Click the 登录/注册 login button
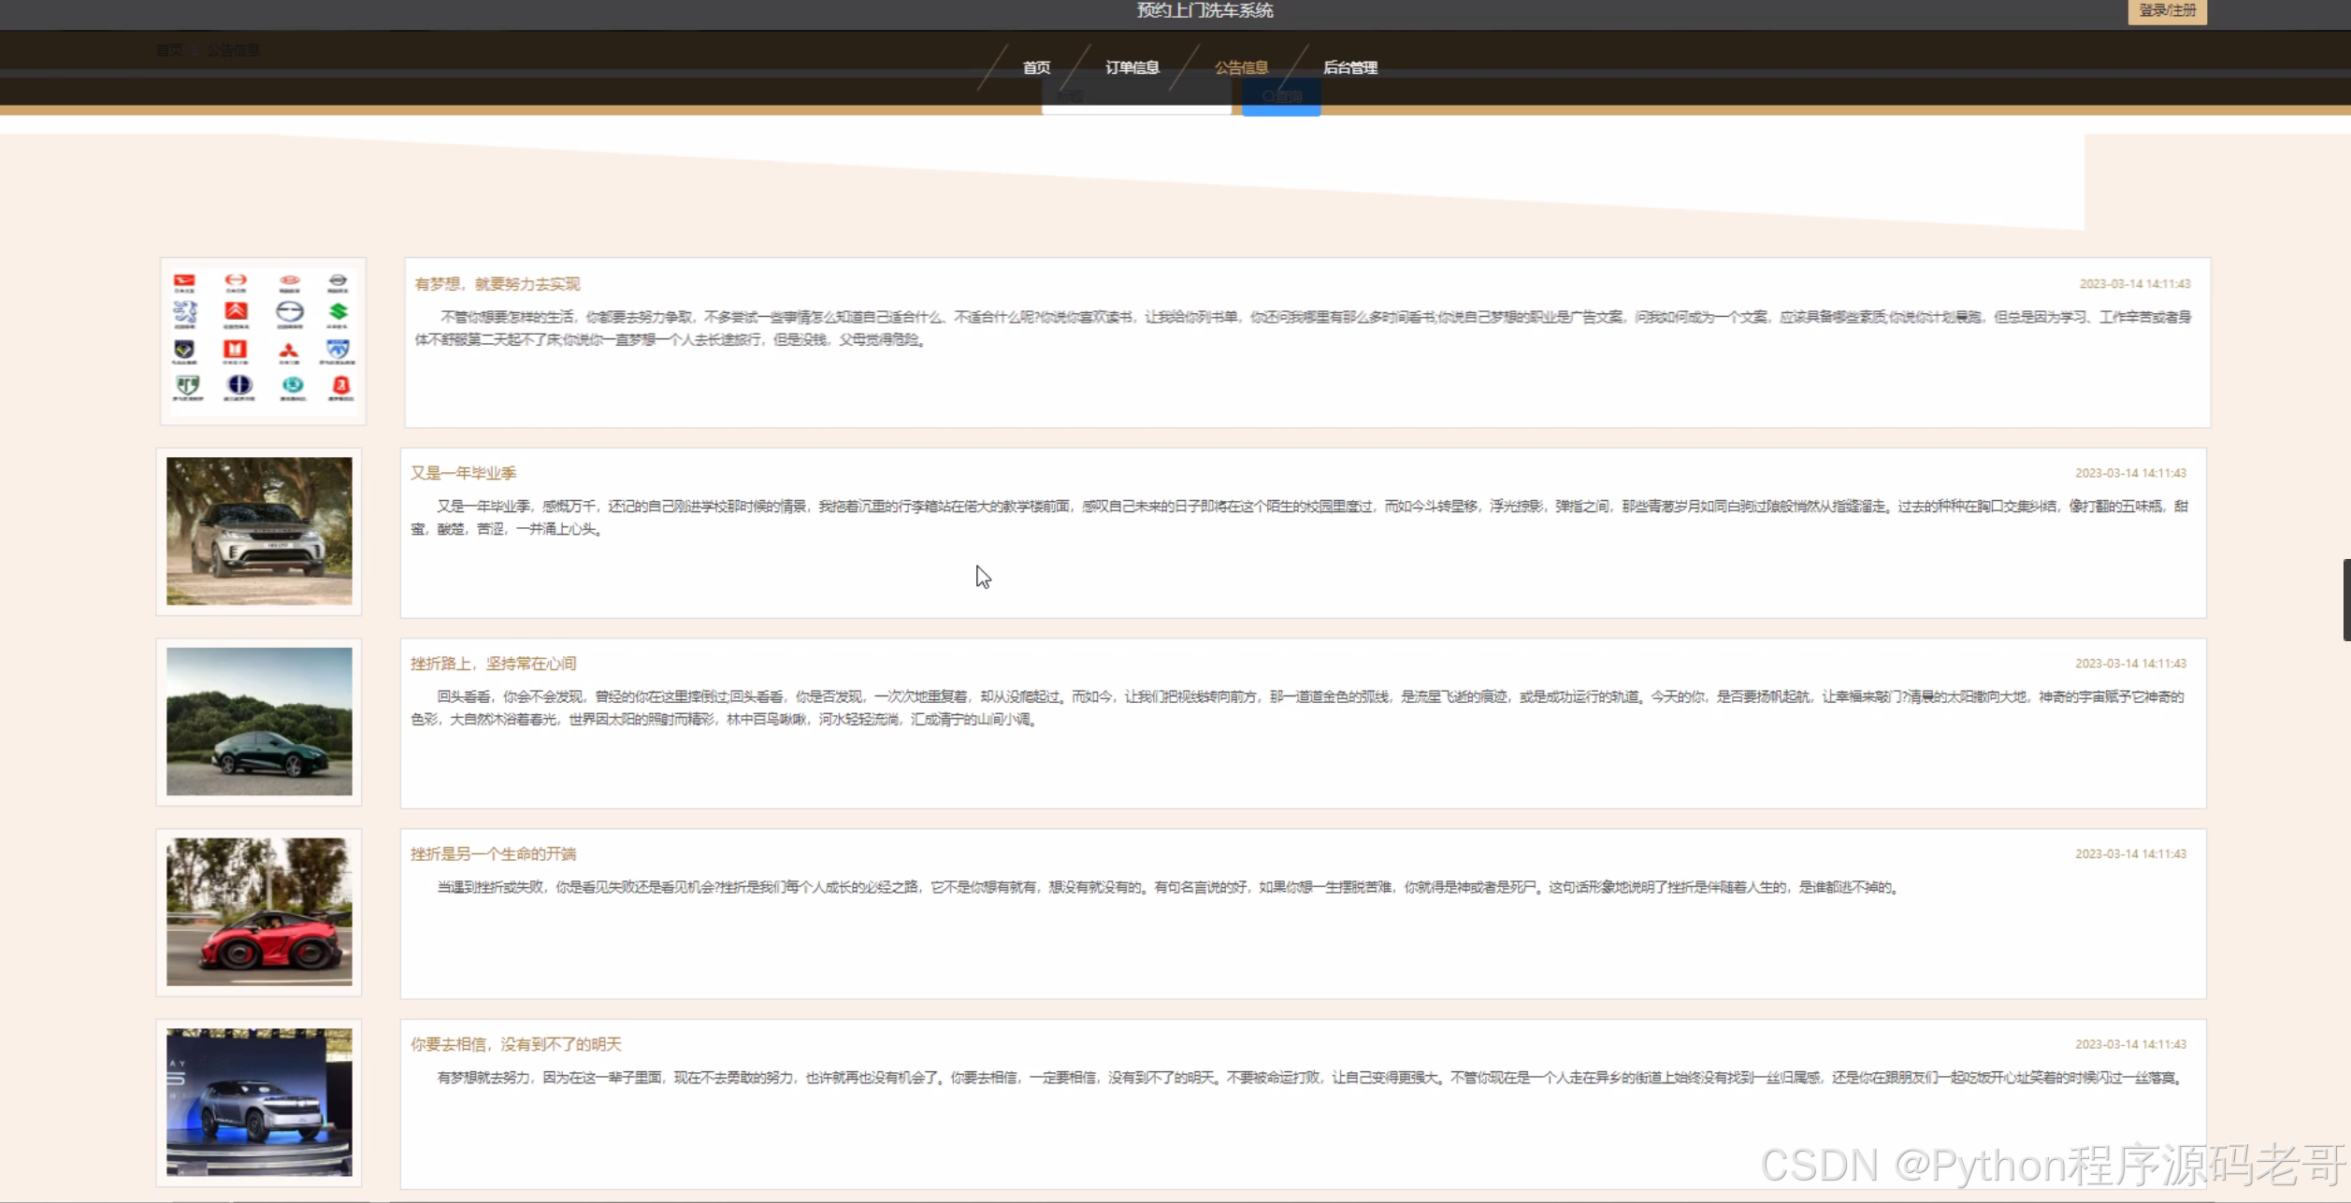 (x=2166, y=11)
